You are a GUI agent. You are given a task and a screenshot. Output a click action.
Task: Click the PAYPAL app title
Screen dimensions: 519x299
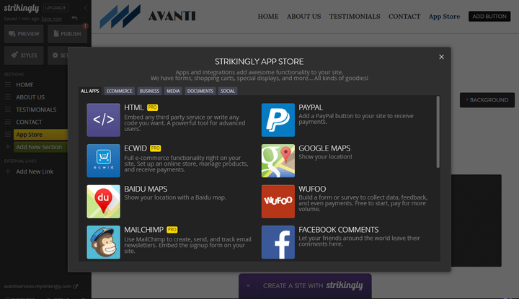point(311,107)
